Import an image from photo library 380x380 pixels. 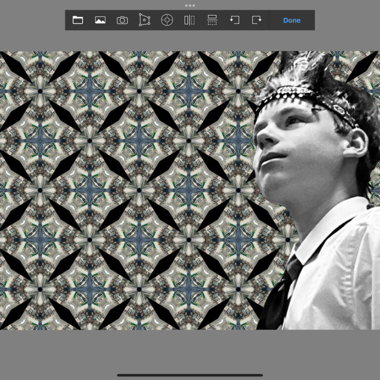[x=100, y=20]
